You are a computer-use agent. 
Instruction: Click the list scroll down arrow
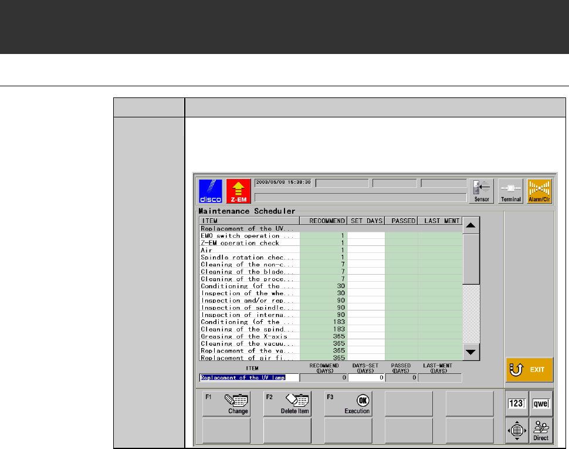tap(471, 352)
